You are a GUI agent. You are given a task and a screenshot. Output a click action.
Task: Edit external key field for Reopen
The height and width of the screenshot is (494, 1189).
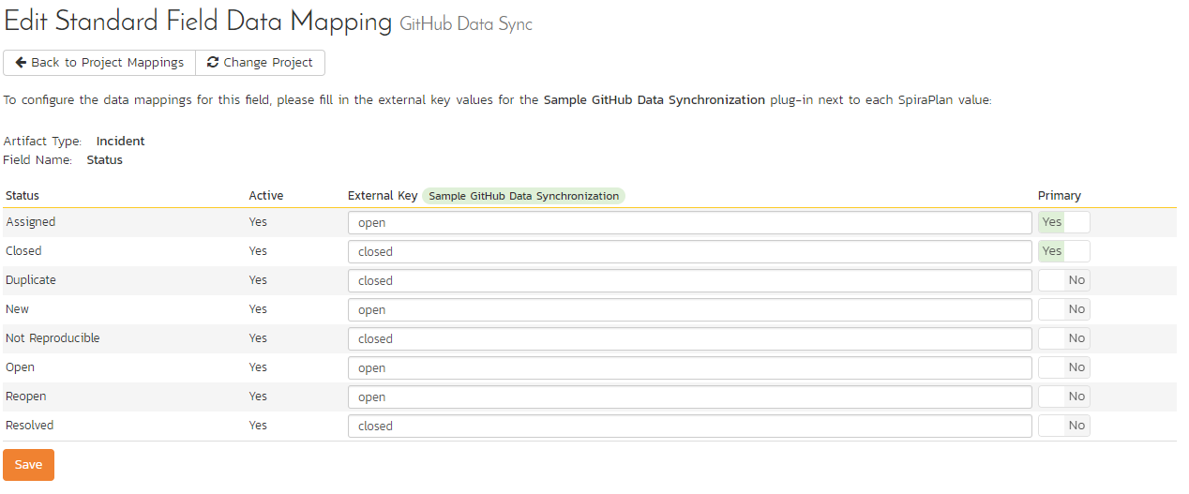tap(690, 397)
